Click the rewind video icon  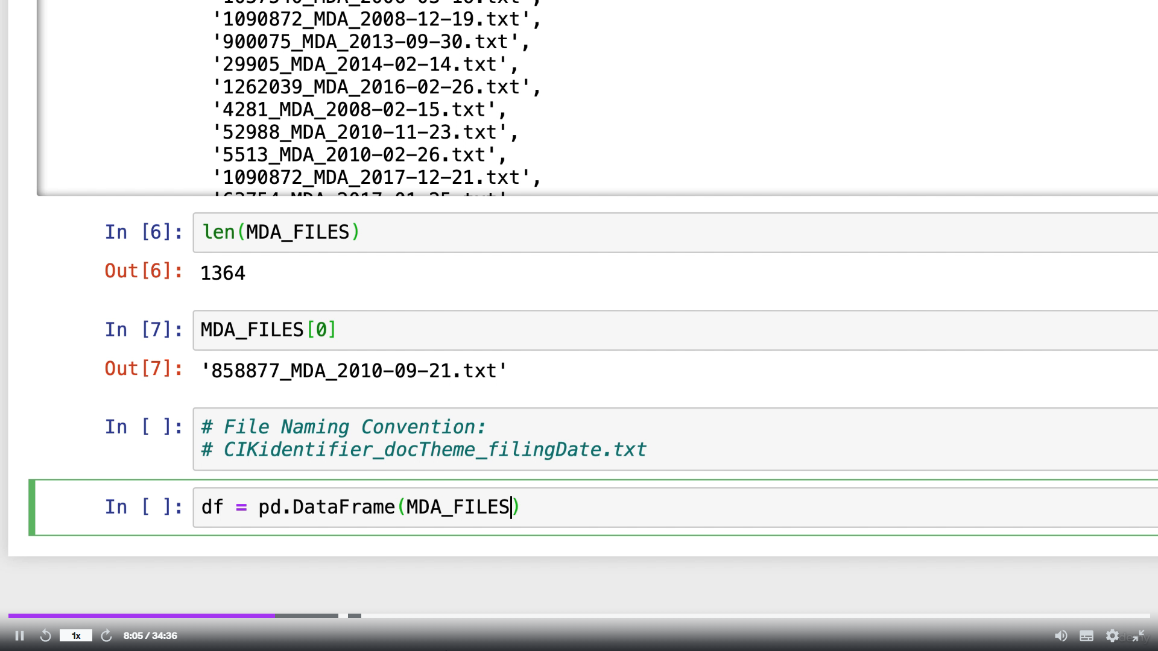click(x=45, y=635)
